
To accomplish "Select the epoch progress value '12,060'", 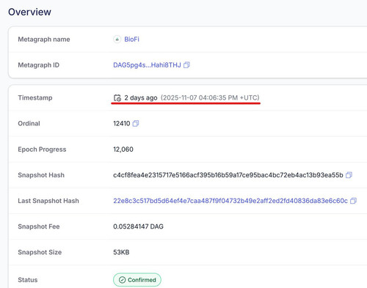I will click(x=123, y=149).
